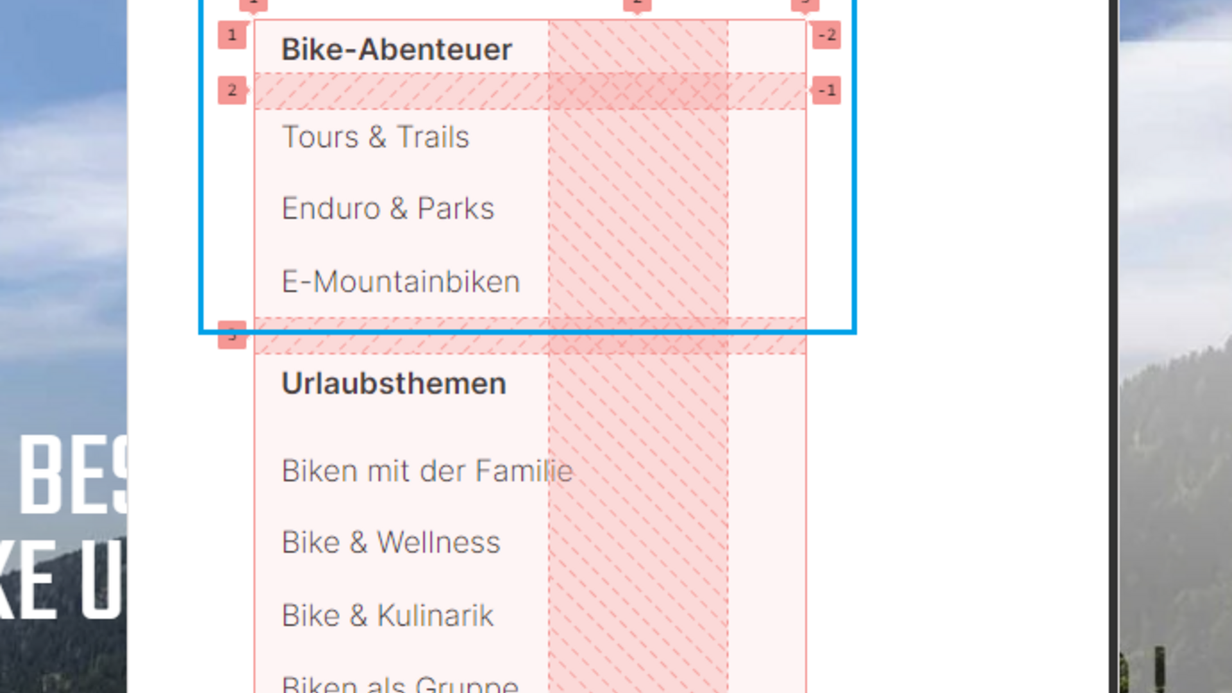This screenshot has width=1232, height=693.
Task: Click the partially hidden row line badge 3
Action: click(x=232, y=335)
